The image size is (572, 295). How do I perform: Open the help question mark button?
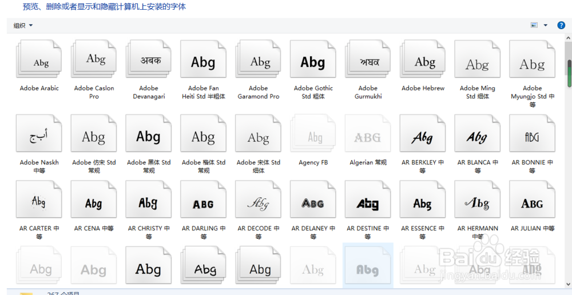point(561,25)
